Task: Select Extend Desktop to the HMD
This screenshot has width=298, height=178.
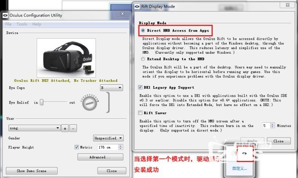Action: (143, 59)
